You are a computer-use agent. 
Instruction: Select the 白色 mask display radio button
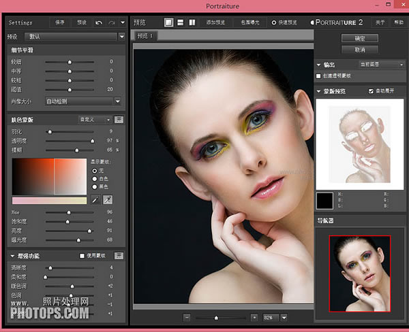coord(94,178)
